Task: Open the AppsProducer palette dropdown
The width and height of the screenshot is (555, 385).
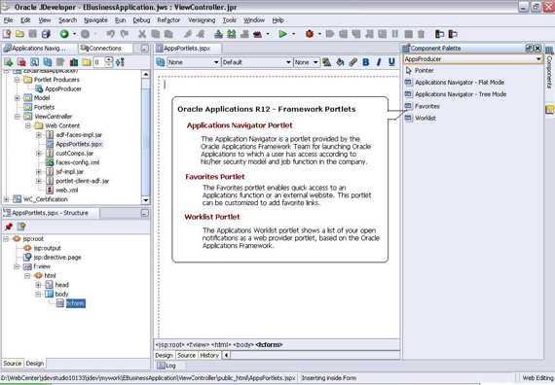Action: point(538,59)
